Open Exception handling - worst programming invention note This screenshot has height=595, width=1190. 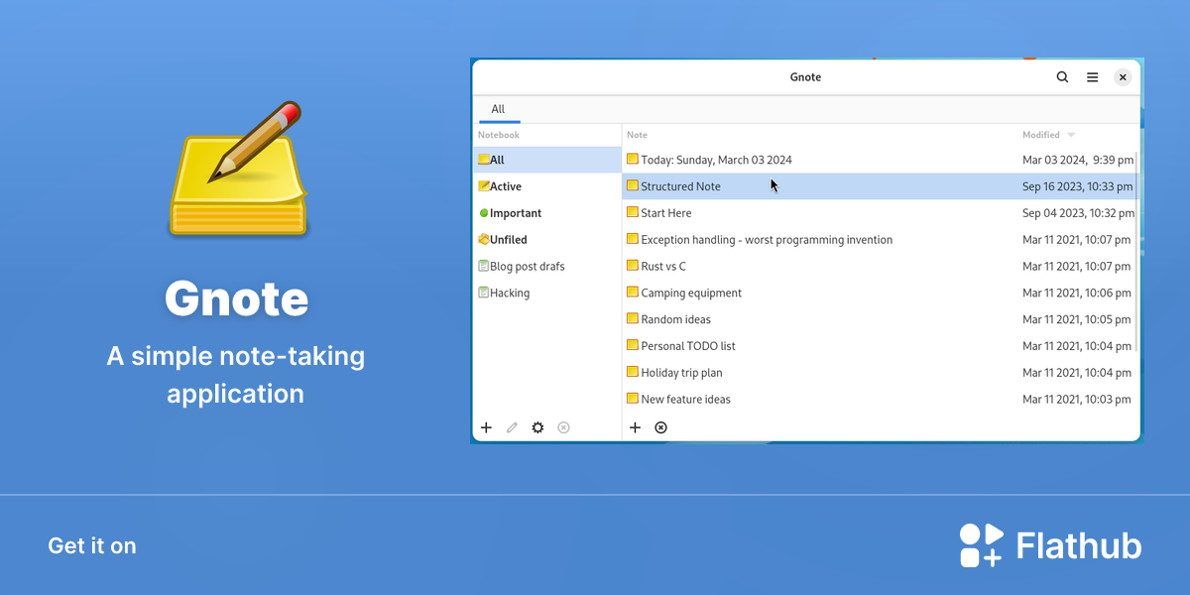click(880, 240)
